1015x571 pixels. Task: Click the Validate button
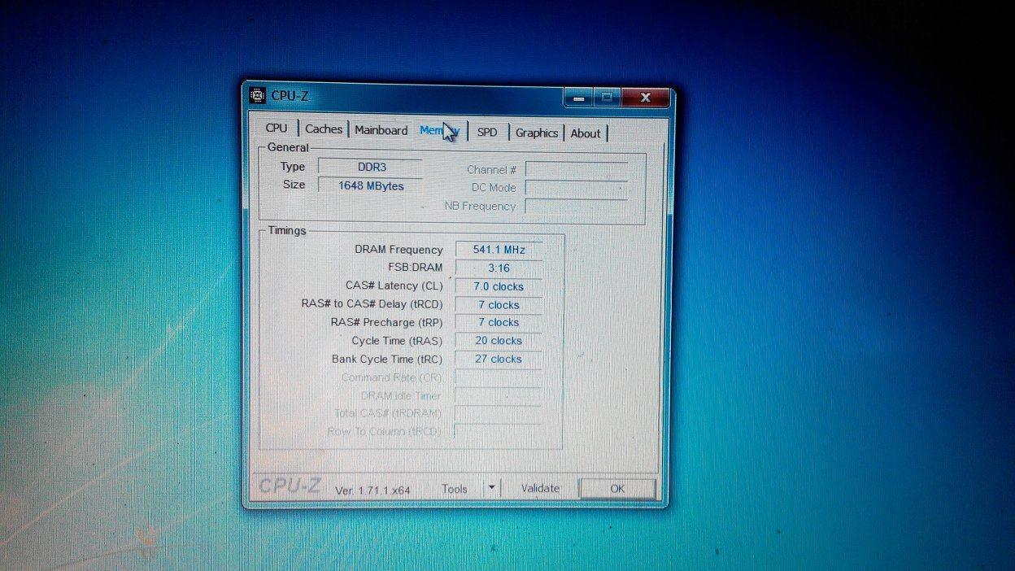click(541, 488)
